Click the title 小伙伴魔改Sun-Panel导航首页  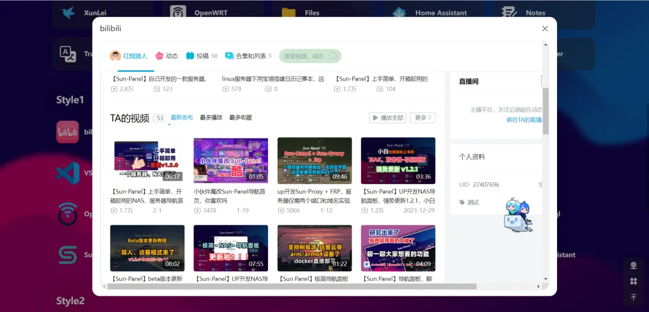[230, 196]
